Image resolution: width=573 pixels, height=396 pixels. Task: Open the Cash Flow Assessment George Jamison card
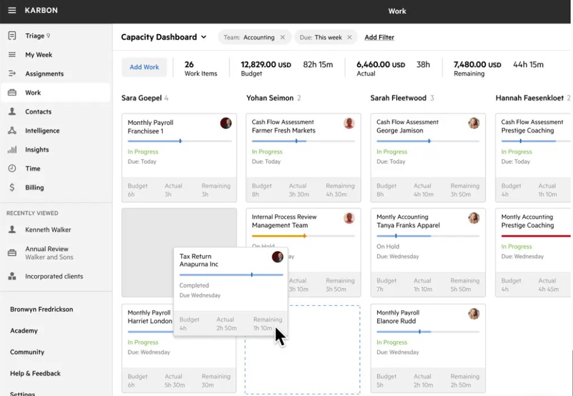click(428, 158)
